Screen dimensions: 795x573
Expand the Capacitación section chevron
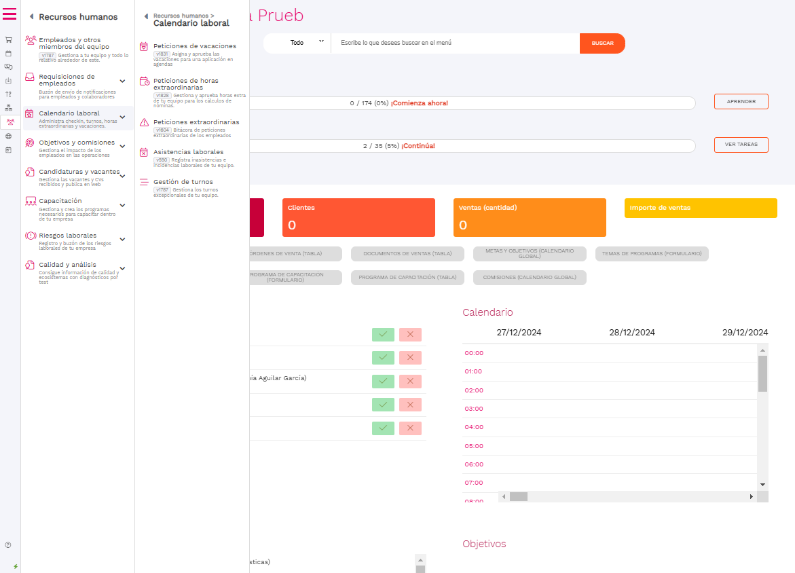click(122, 205)
